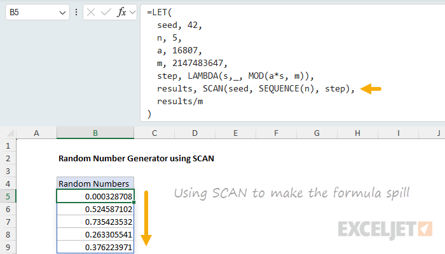Click 'seed, 42,' line in formula

pyautogui.click(x=179, y=25)
